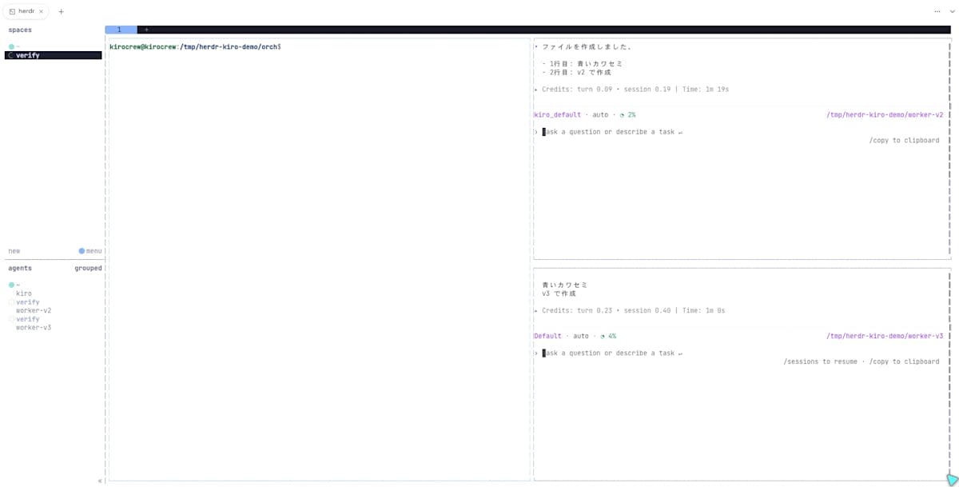959x487 pixels.
Task: Click /copy to clipboard hint in worker-v3 pane
Action: (905, 361)
